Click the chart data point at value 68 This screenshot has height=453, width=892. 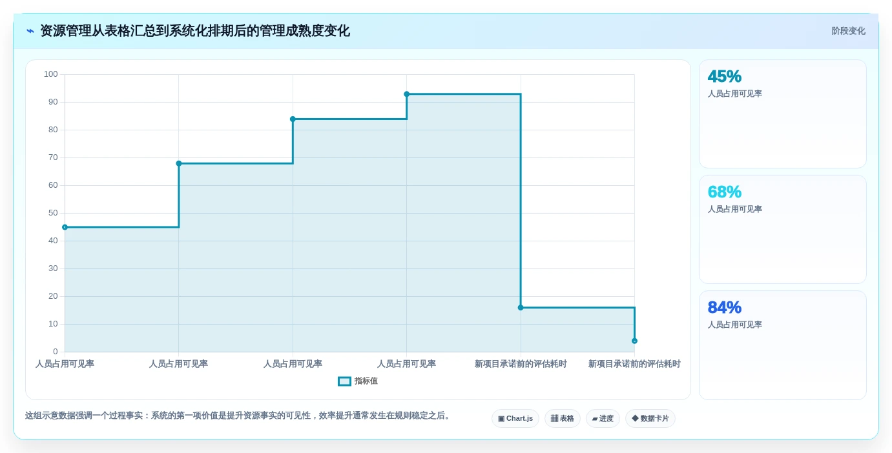(x=179, y=163)
